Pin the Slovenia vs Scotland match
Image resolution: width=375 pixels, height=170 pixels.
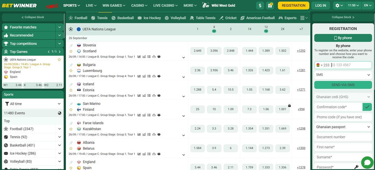click(x=71, y=46)
